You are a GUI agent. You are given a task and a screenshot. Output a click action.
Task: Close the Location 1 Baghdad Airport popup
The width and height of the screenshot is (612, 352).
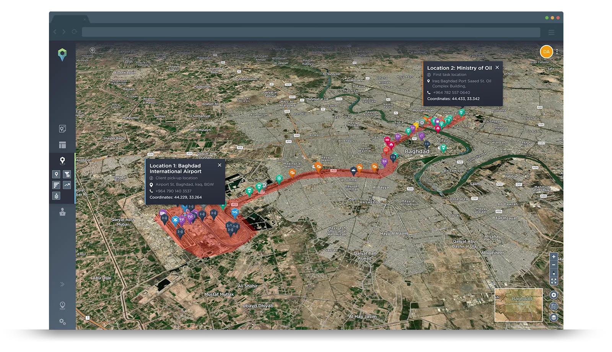tap(220, 165)
